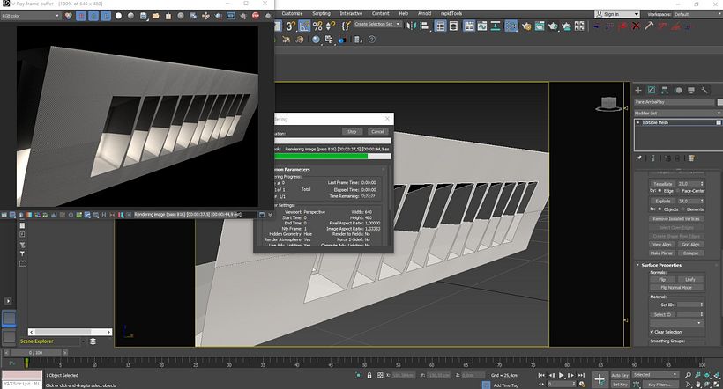Open image file folder icon in frame buffer

pos(156,16)
